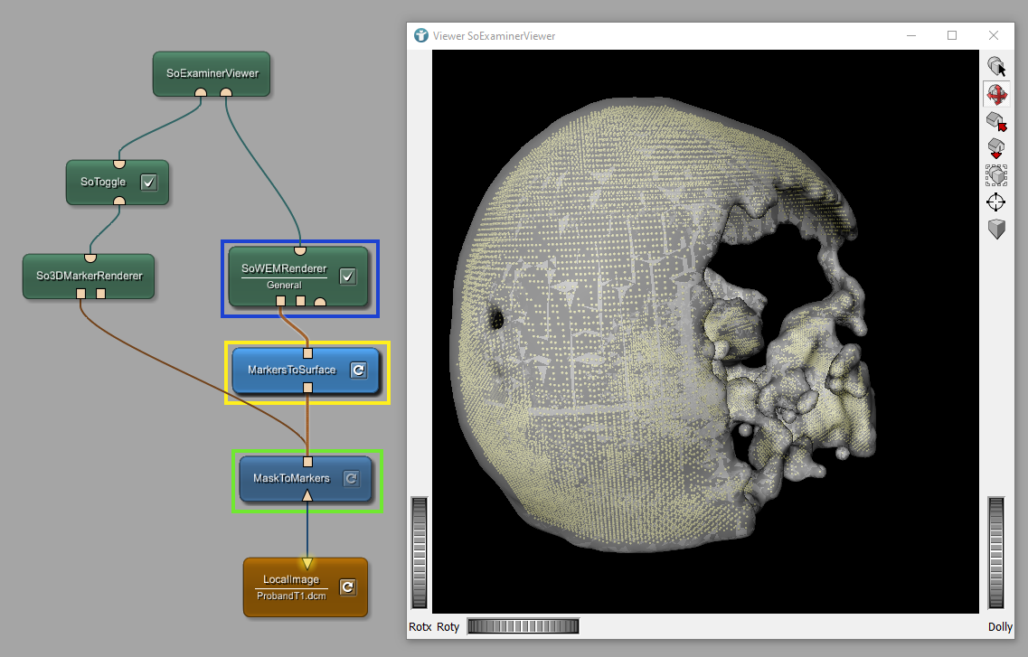
Task: Select the seek crosshair tool
Action: click(x=996, y=202)
